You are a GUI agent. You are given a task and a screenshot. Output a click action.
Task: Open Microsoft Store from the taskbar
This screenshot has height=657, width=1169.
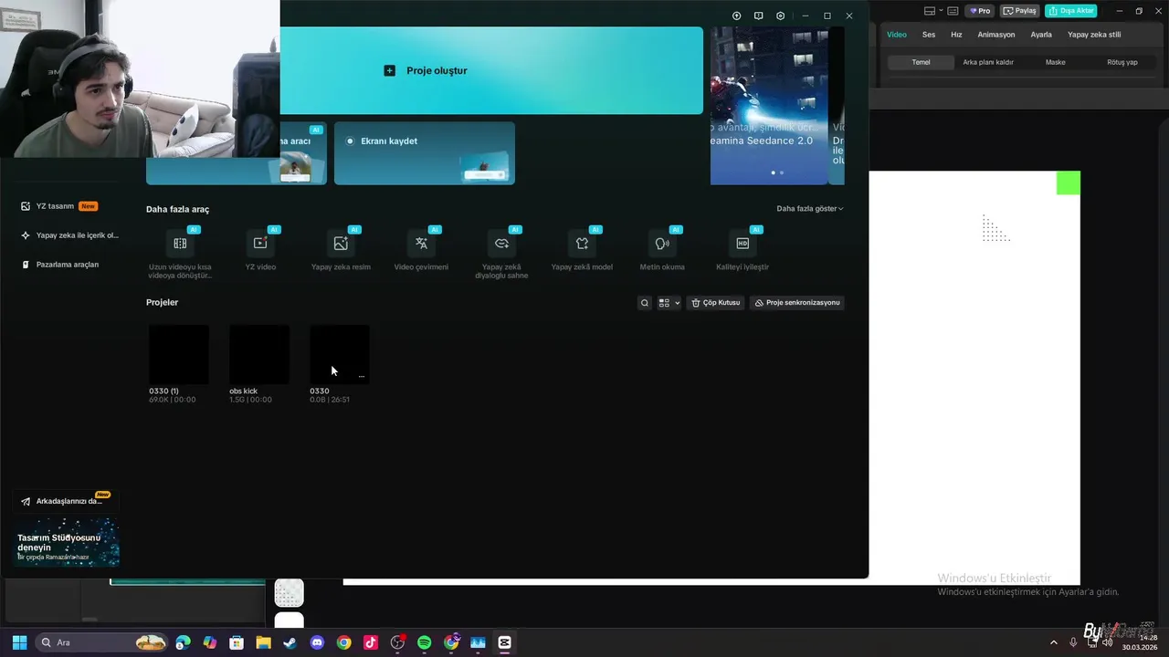237,642
